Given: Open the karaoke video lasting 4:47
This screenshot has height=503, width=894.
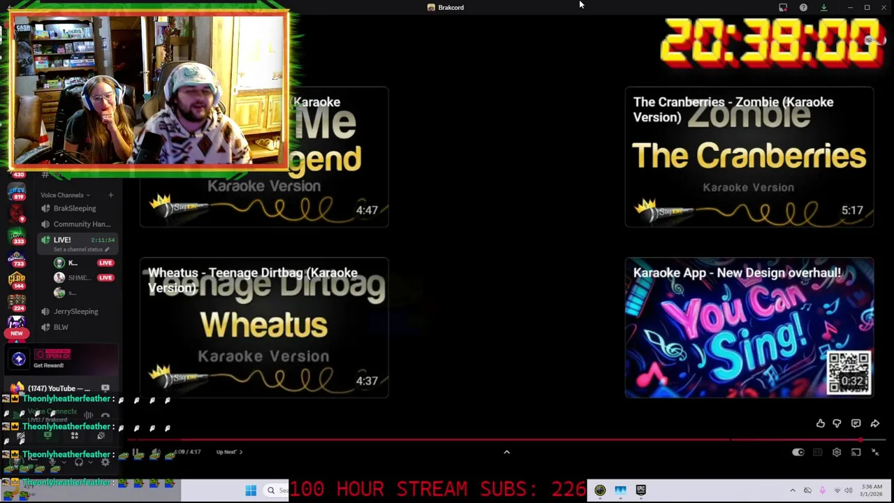Looking at the screenshot, I should pos(264,157).
